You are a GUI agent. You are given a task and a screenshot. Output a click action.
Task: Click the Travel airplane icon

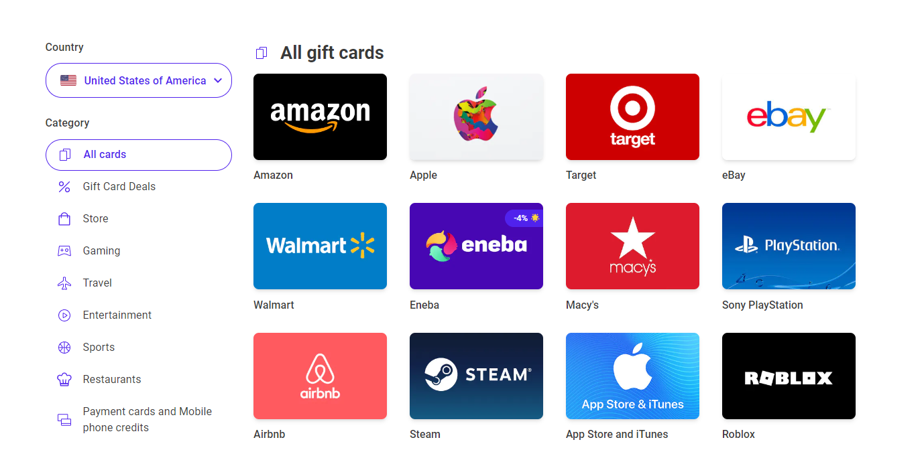pyautogui.click(x=64, y=283)
